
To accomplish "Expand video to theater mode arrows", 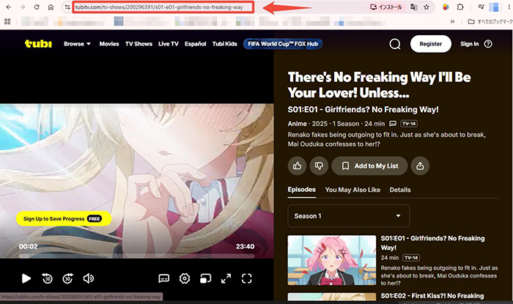I will tap(226, 278).
